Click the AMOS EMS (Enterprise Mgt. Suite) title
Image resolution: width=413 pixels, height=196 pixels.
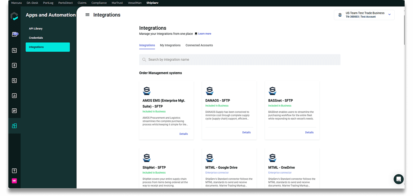[x=164, y=103]
